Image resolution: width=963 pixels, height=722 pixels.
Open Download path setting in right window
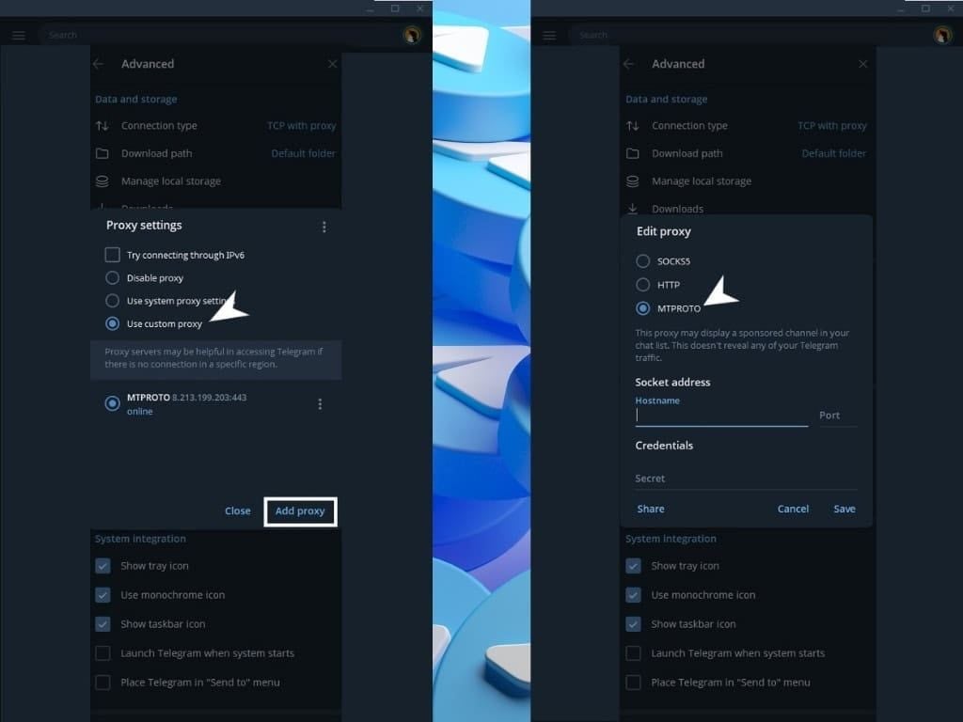747,153
